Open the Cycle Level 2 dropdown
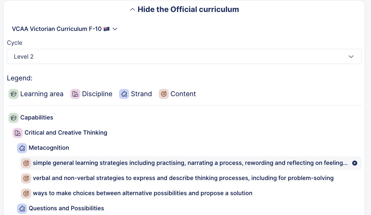The width and height of the screenshot is (371, 215). (x=184, y=57)
